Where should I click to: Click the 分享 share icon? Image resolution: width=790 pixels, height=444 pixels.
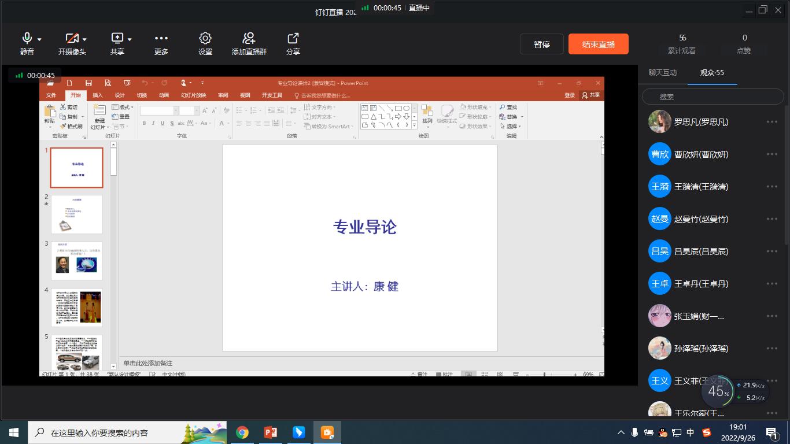(x=293, y=39)
